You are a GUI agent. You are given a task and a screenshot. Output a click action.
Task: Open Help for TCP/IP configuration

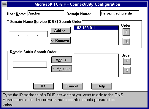(102, 86)
